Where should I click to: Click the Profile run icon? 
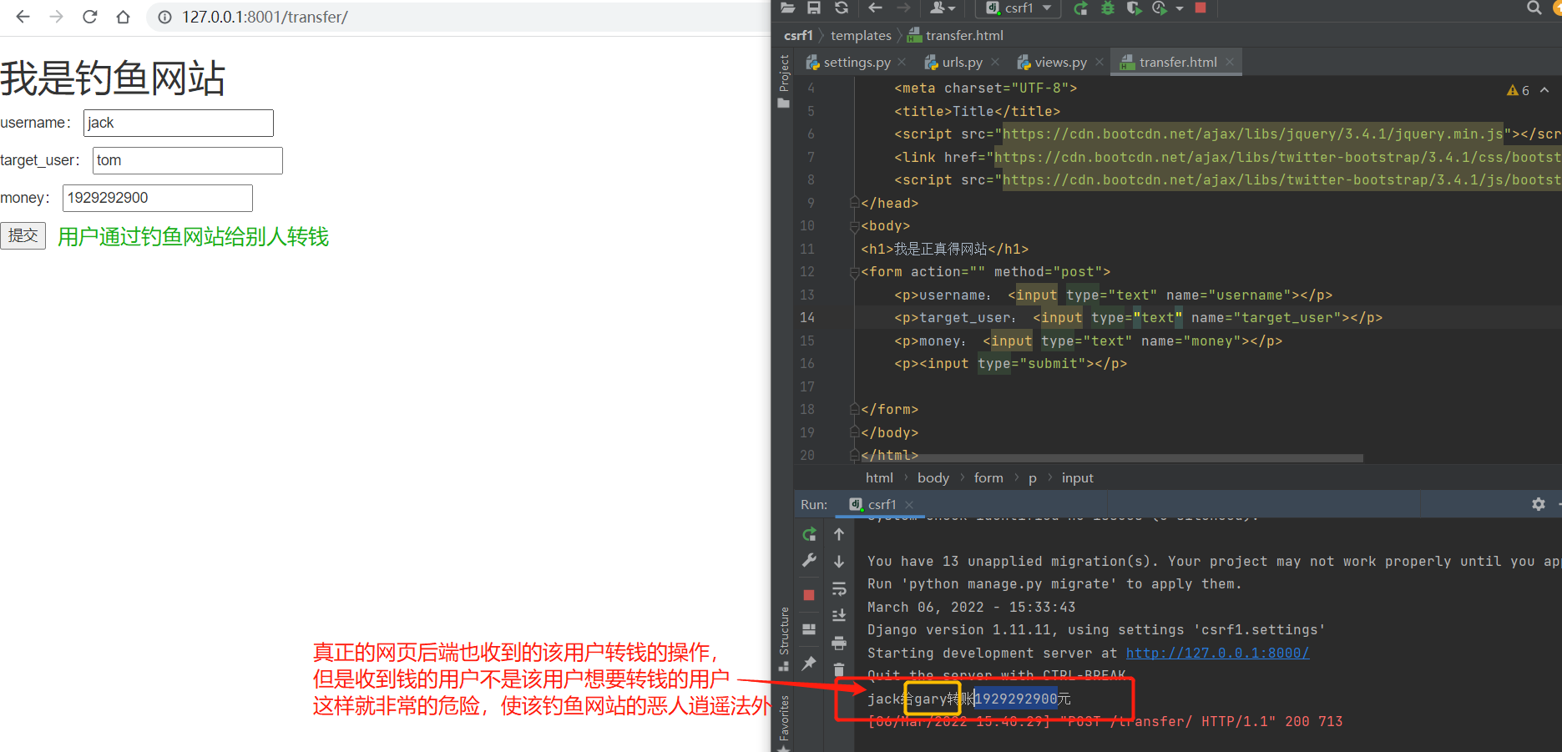[x=1160, y=8]
